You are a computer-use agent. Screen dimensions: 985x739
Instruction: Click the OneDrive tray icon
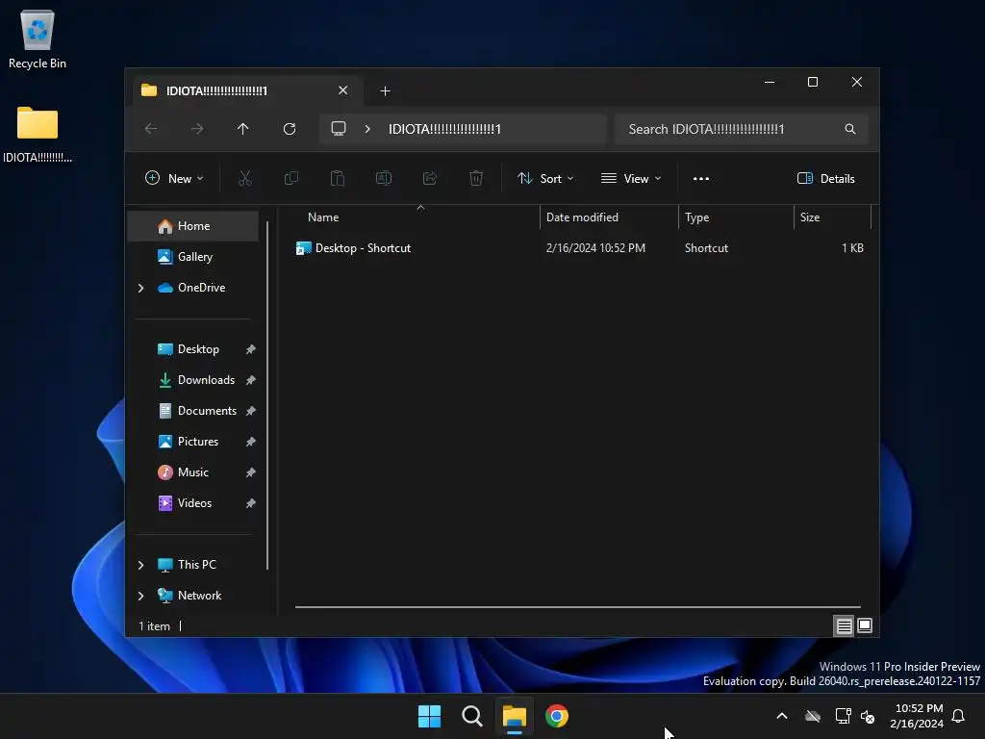813,716
